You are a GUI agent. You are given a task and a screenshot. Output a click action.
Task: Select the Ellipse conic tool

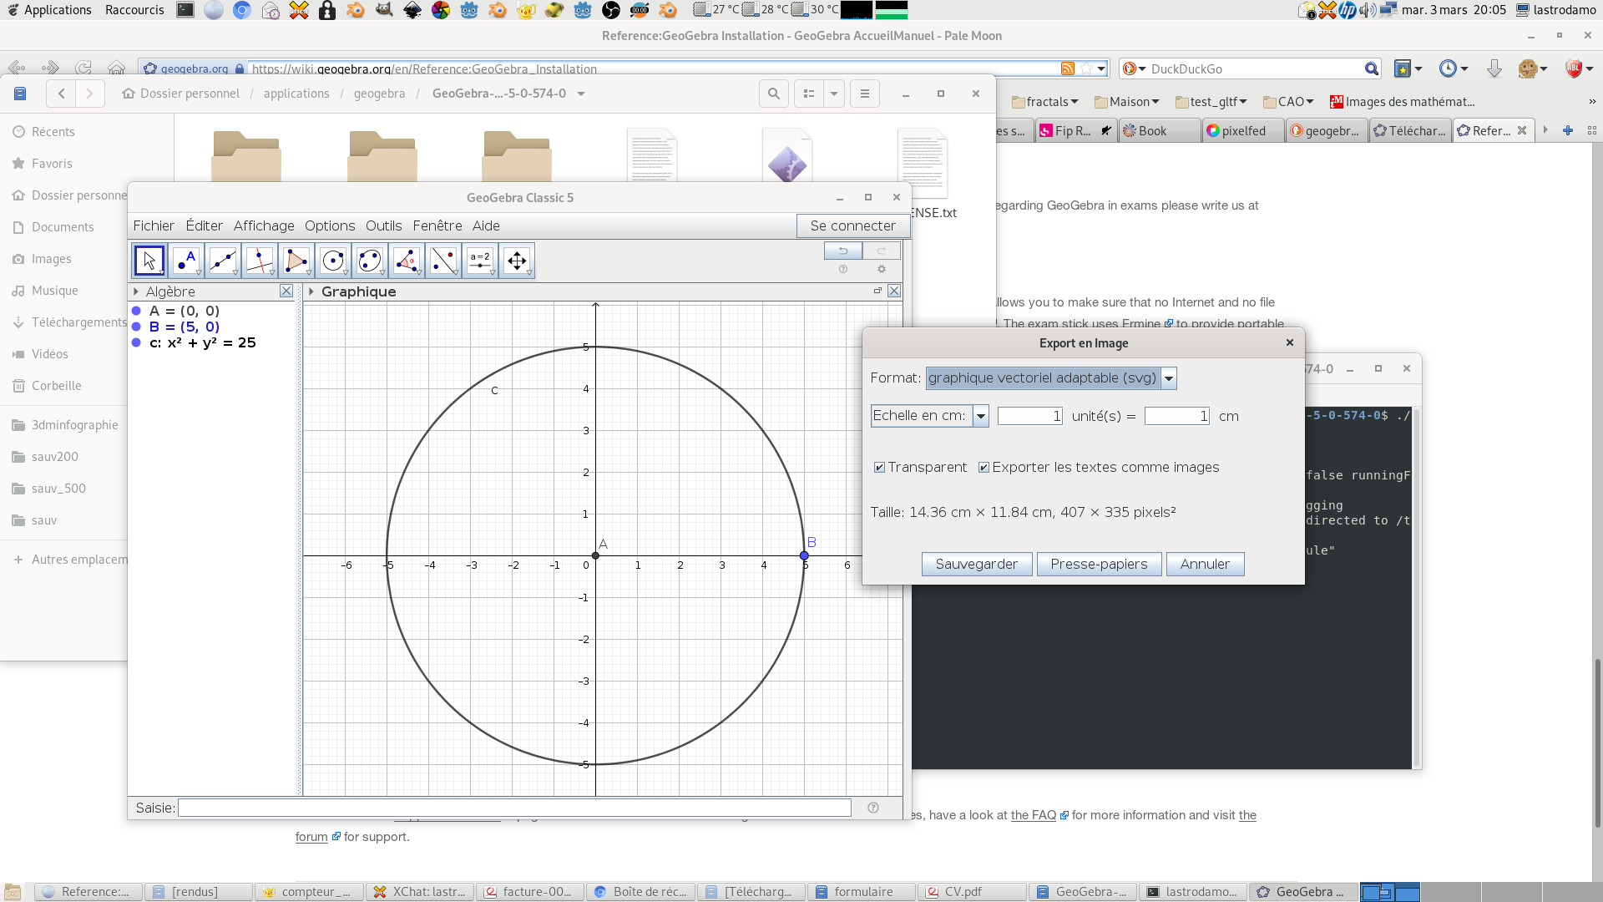[x=370, y=261]
